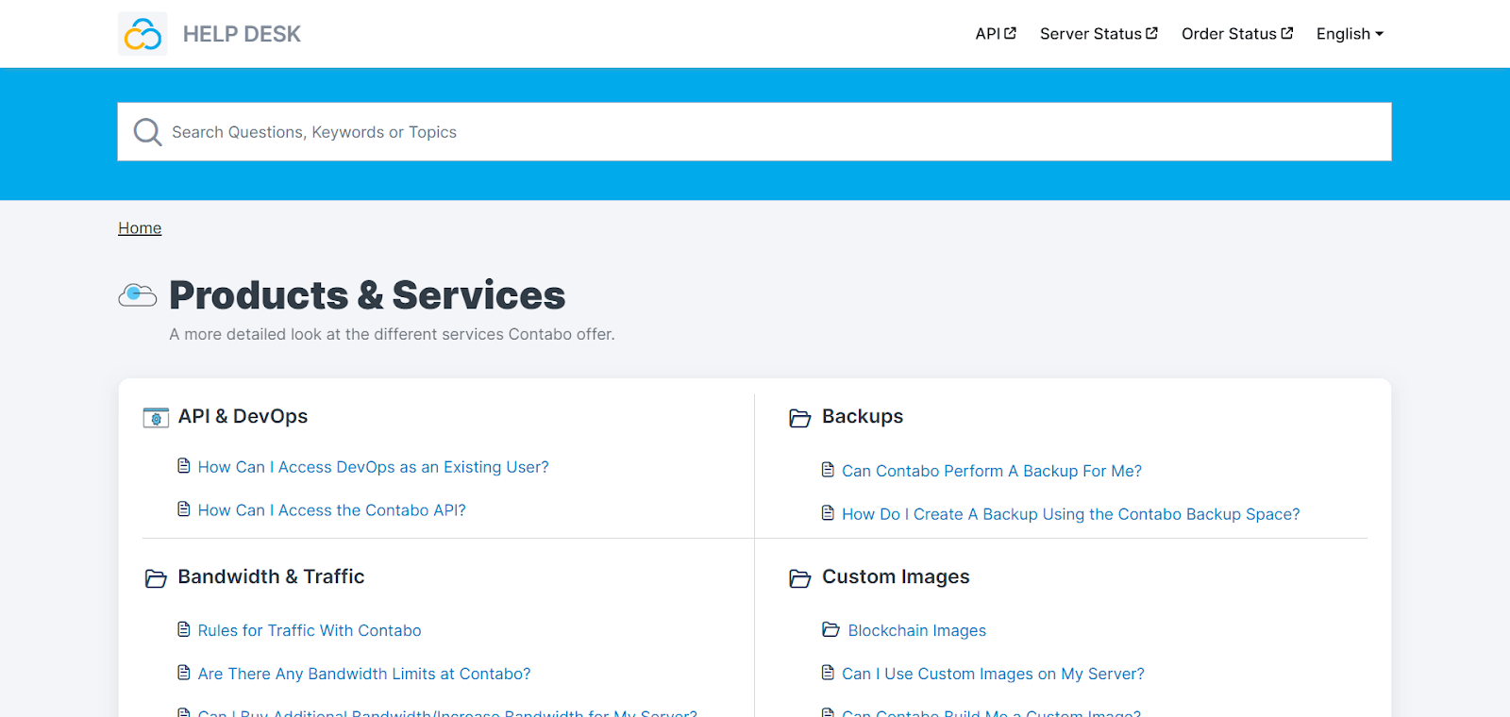Click the document icon beside Access DevOps article
Screen dimensions: 1510x717
click(x=184, y=466)
